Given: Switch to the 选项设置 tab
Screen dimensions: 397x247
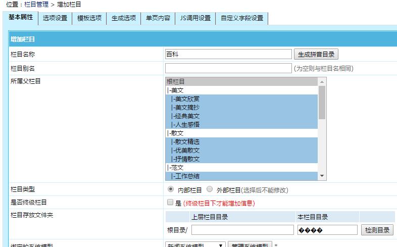Looking at the screenshot, I should point(55,18).
